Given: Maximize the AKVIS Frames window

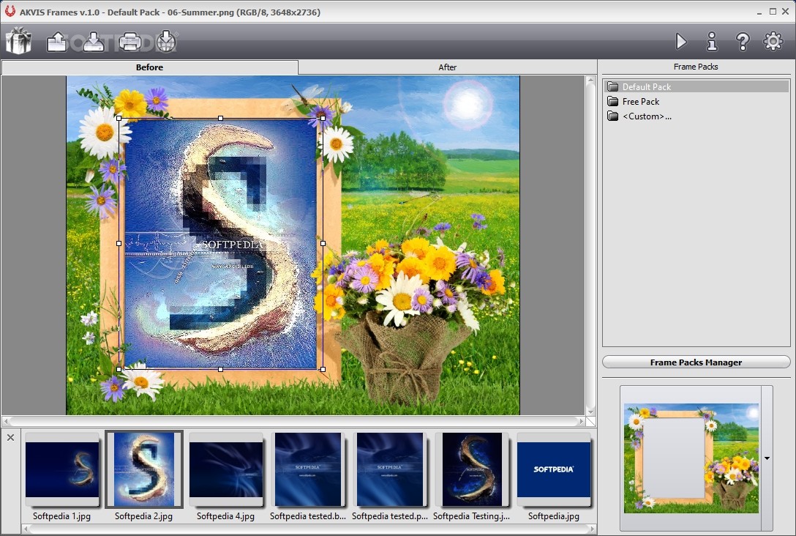Looking at the screenshot, I should (773, 11).
